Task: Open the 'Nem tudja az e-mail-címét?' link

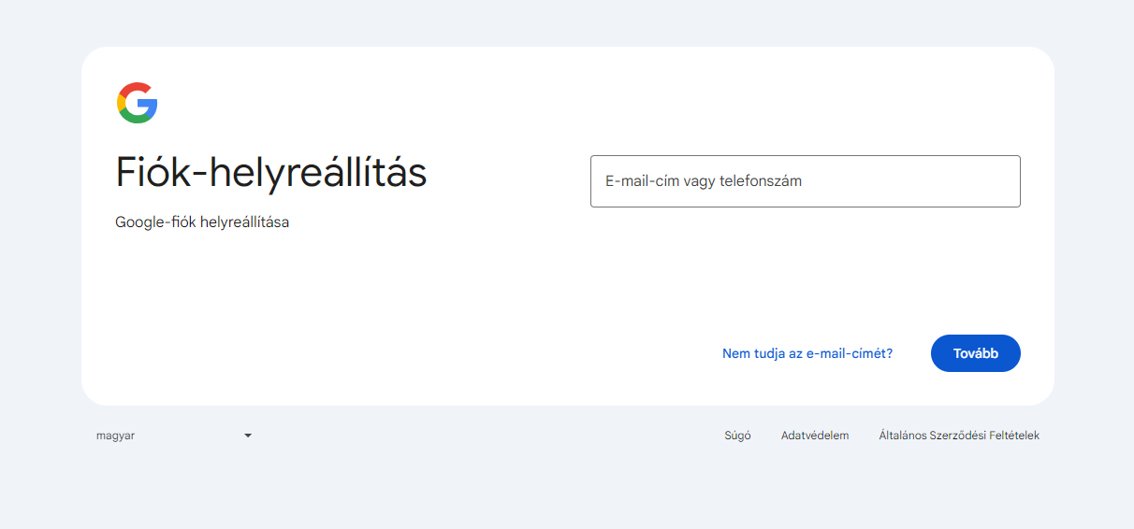Action: [x=807, y=353]
